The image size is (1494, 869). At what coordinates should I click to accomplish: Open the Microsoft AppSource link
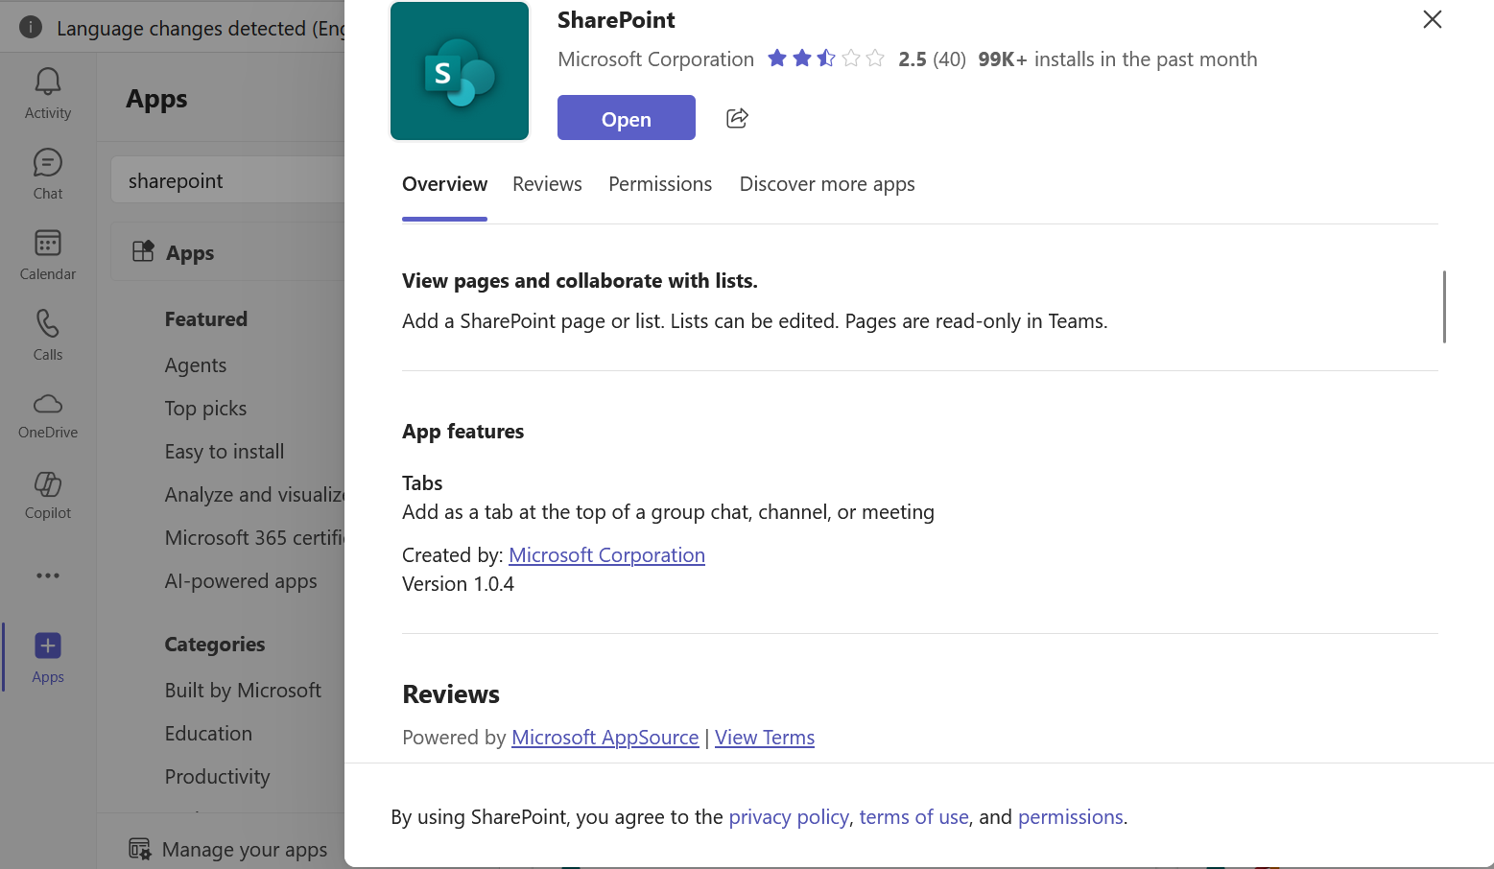pyautogui.click(x=605, y=738)
